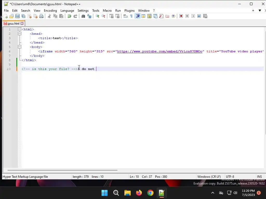This screenshot has height=199, width=266.
Task: Click the Save All toolbar icon
Action: tap(23, 16)
